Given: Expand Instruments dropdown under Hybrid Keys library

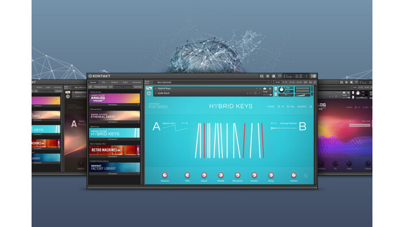Looking at the screenshot, I should click(114, 139).
